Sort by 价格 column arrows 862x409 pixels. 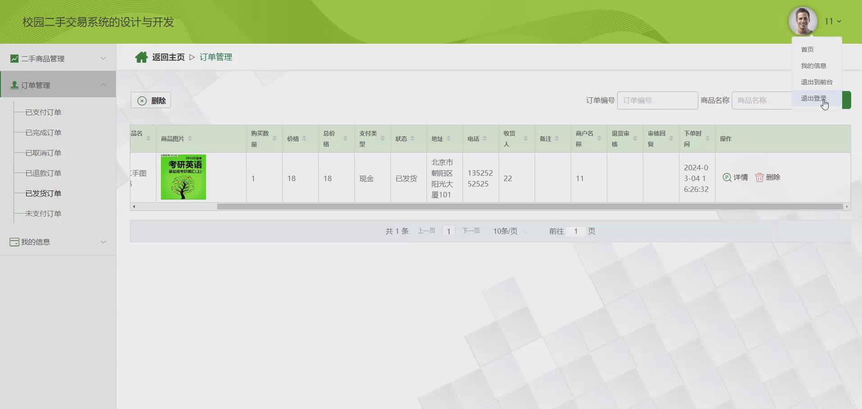(x=304, y=139)
